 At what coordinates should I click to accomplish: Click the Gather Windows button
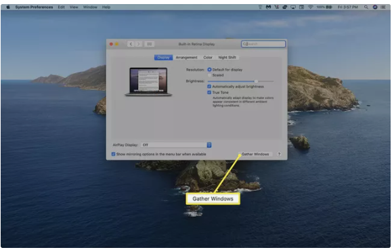pos(255,154)
